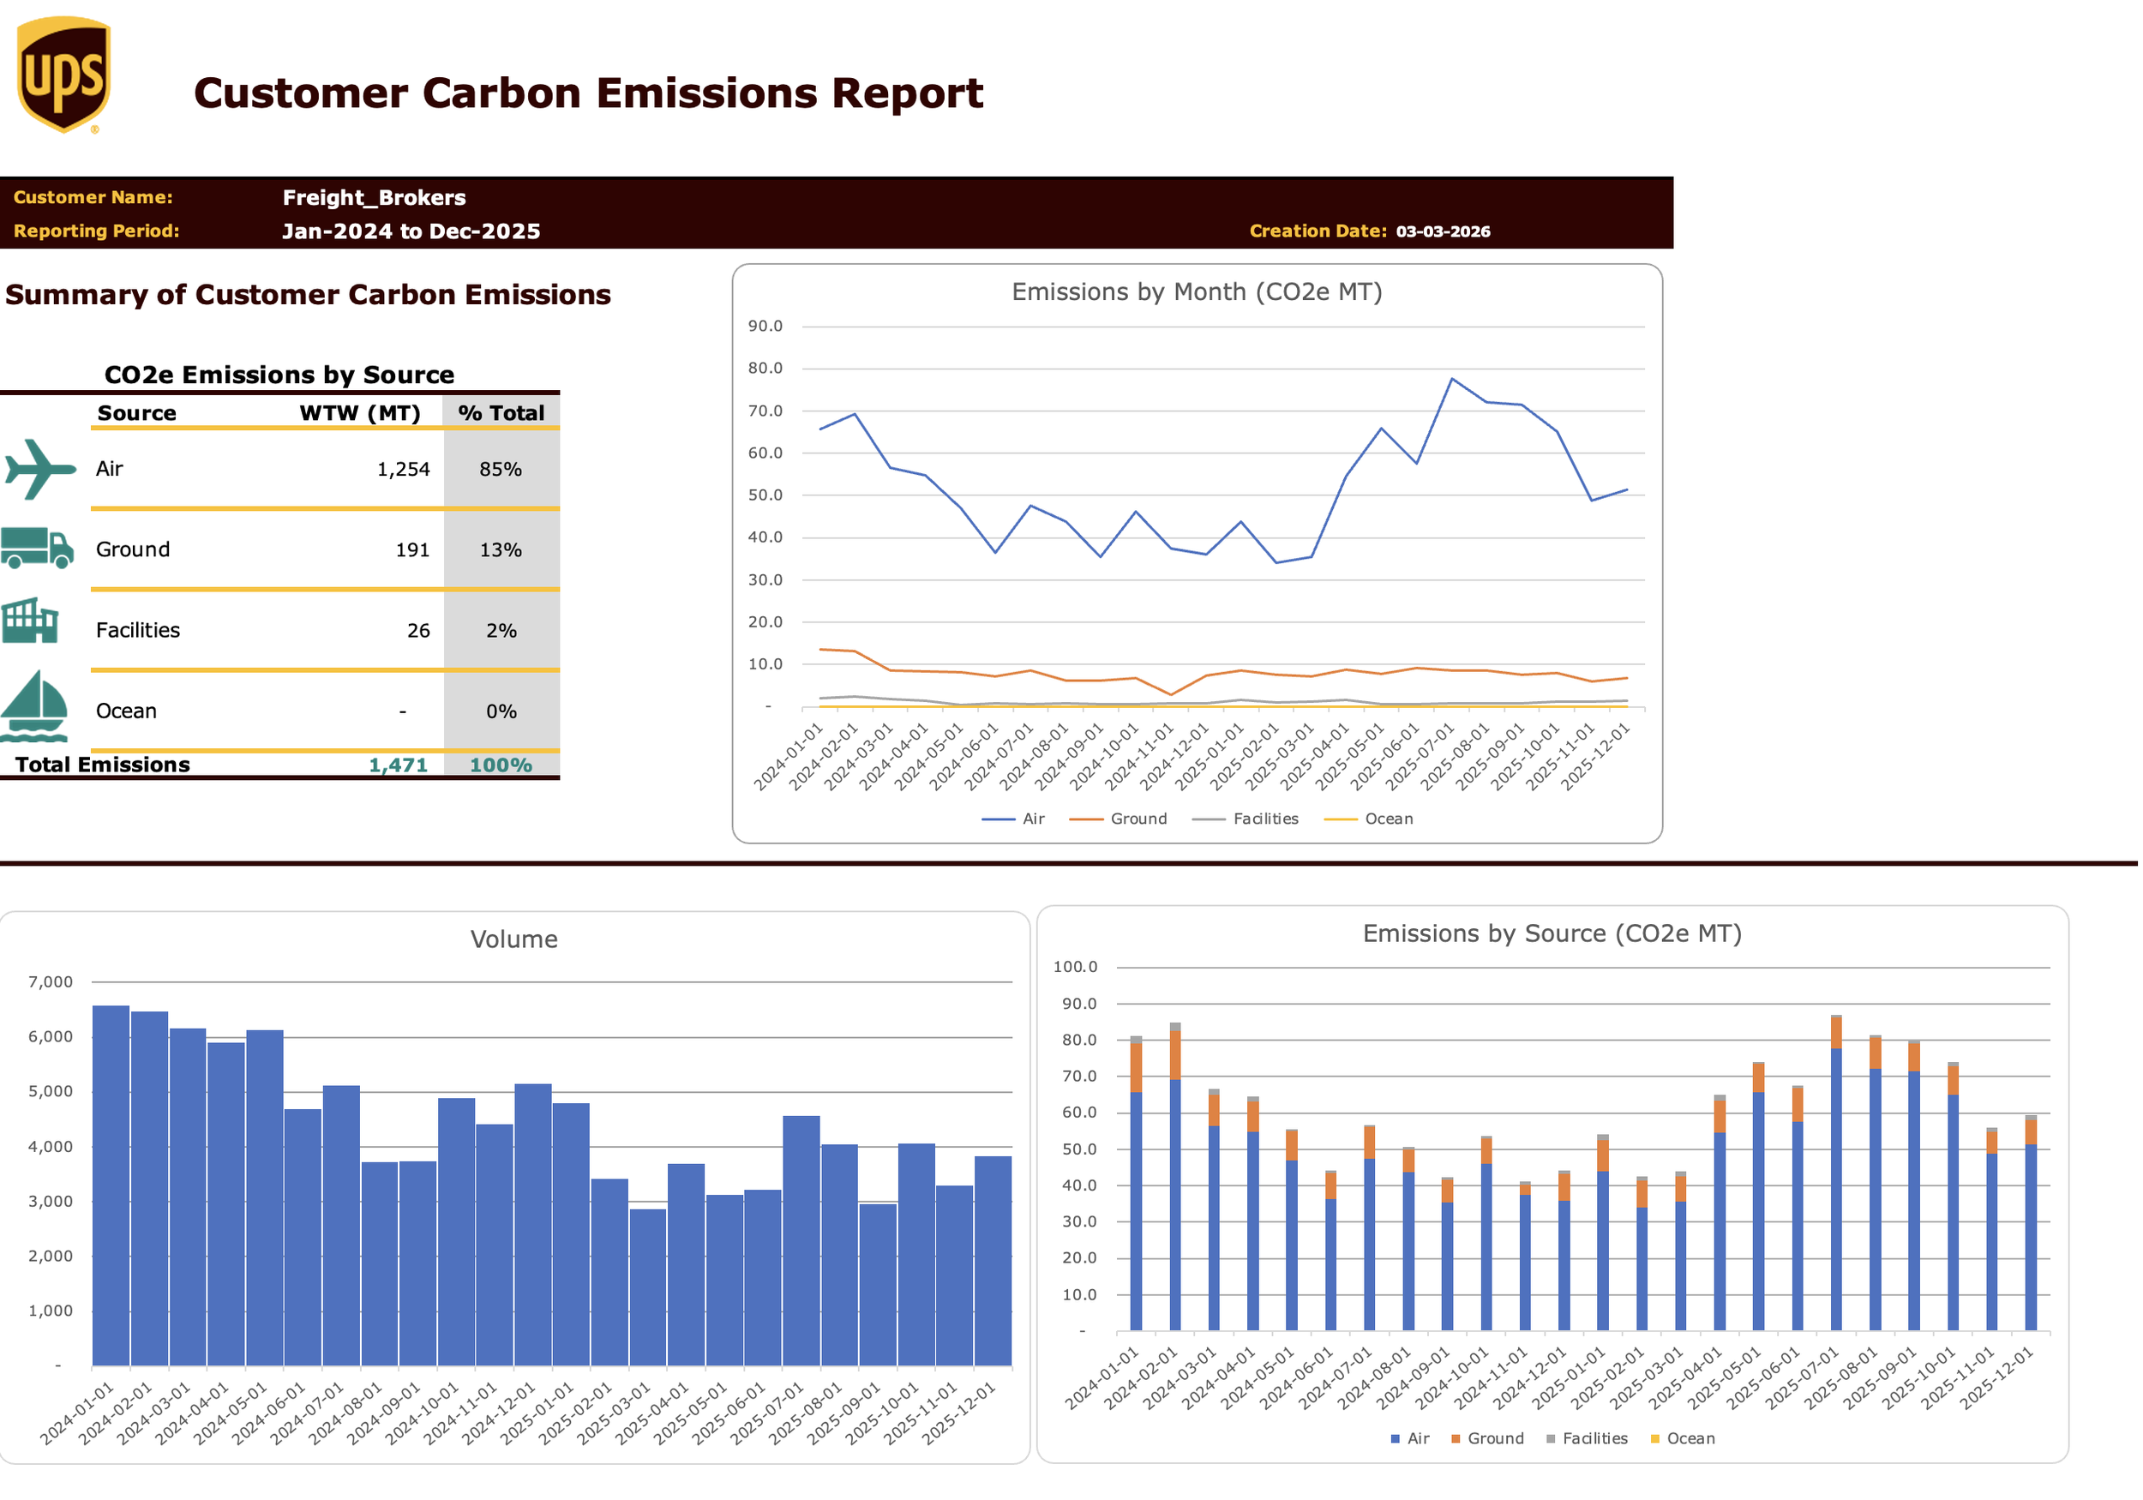Image resolution: width=2143 pixels, height=1500 pixels.
Task: Click Ground legend swatch in stacked bar chart
Action: [x=1456, y=1439]
